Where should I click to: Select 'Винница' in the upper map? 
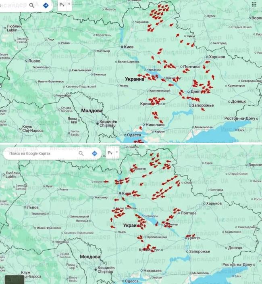pos(100,75)
